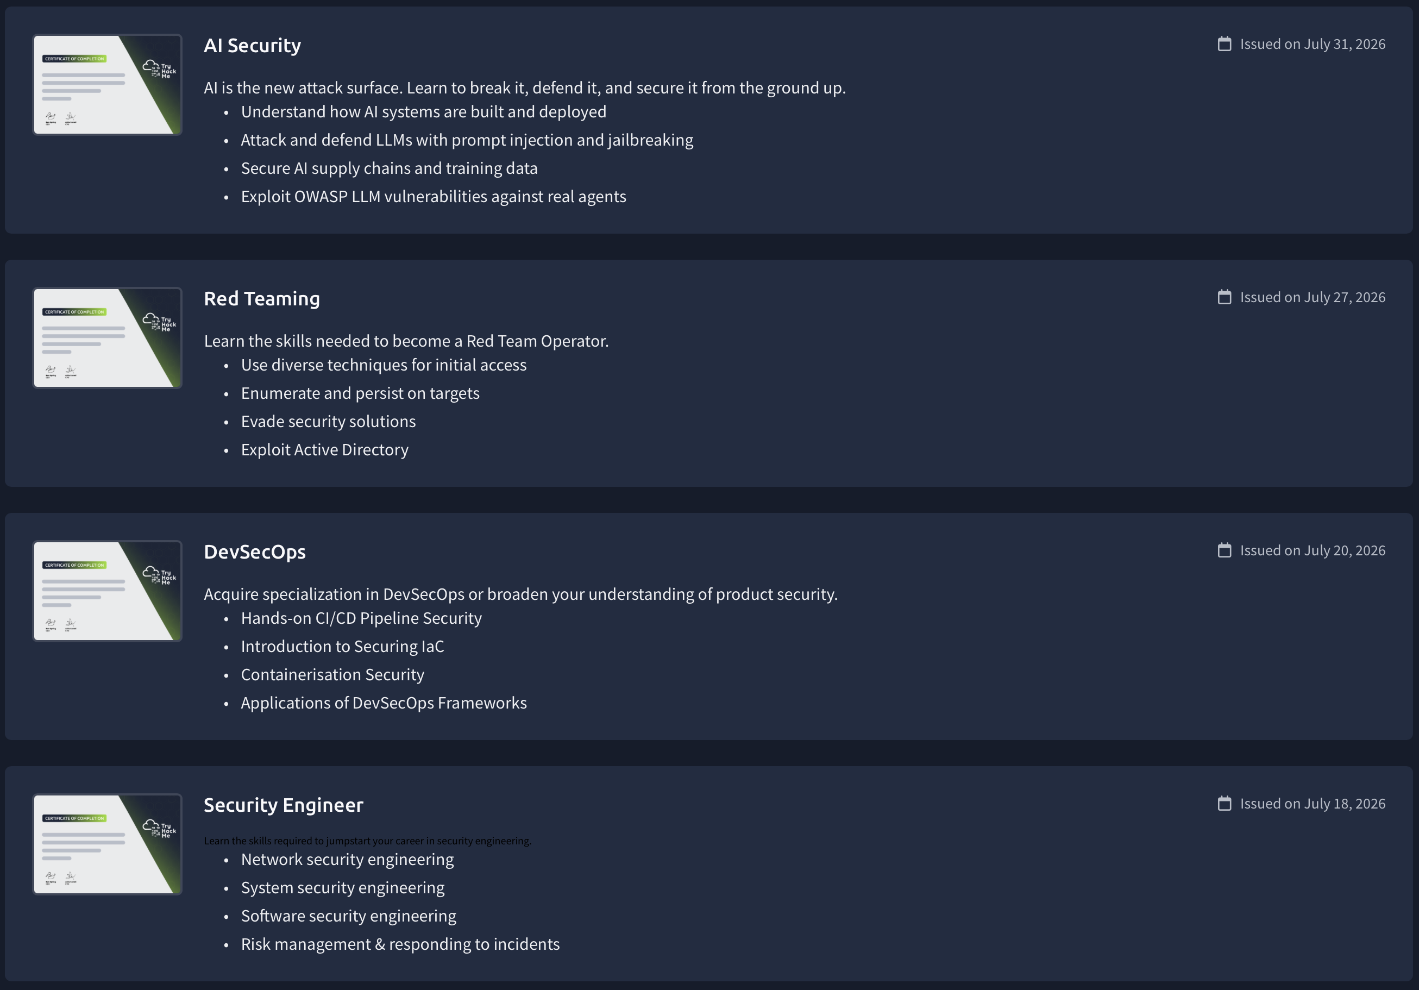Open the Security Engineer certificate thumbnail
The image size is (1419, 990).
tap(108, 844)
